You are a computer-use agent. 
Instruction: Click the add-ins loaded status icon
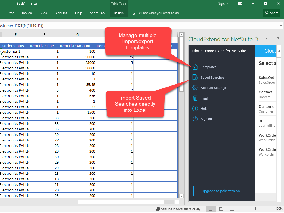[158, 209]
